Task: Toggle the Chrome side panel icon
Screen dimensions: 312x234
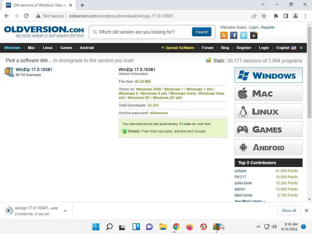Action: (286, 16)
